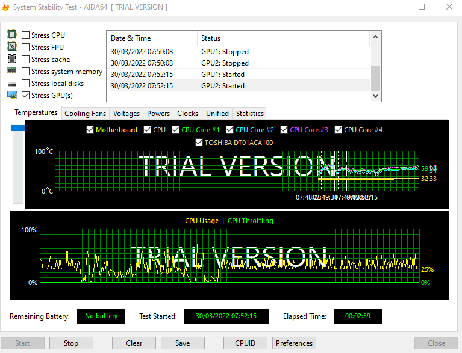The image size is (462, 353).
Task: Select the GPU2: Started log row
Action: click(239, 86)
